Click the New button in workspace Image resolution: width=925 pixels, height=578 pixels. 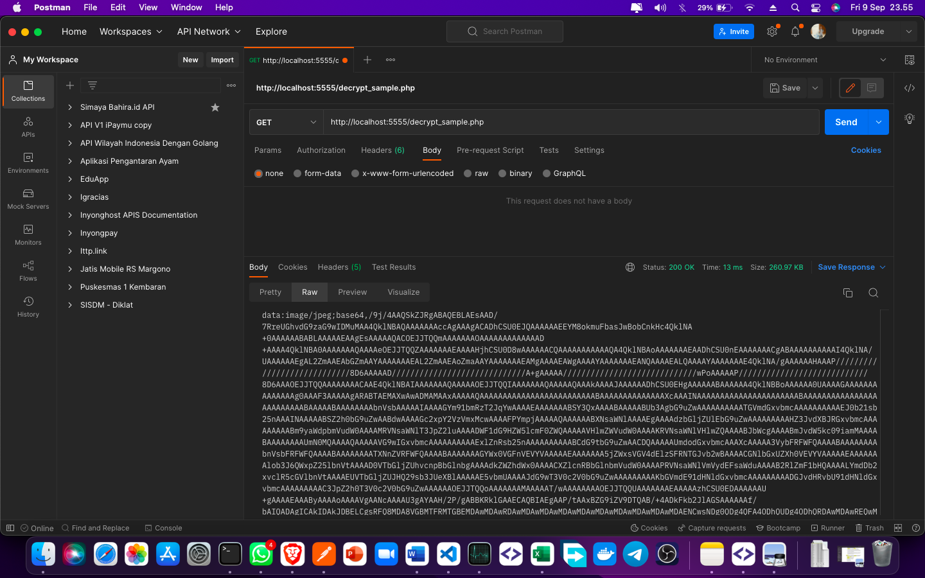coord(191,60)
